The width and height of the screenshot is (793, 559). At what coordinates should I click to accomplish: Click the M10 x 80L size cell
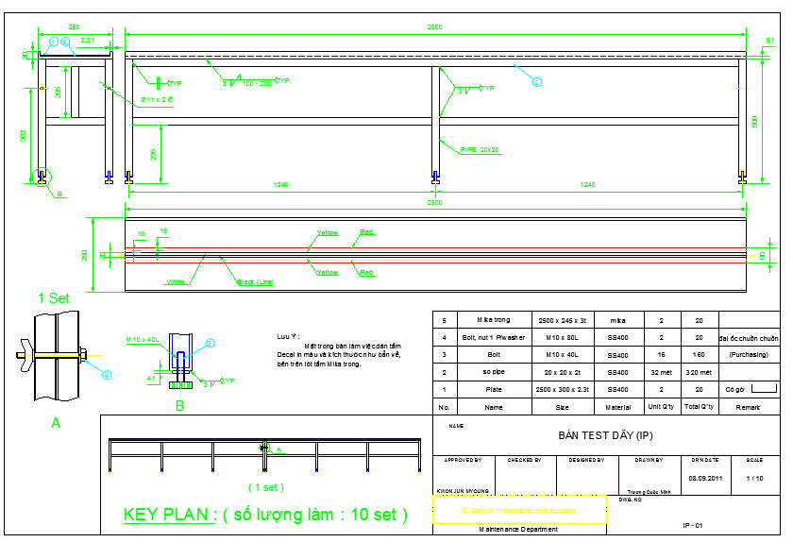(x=562, y=335)
